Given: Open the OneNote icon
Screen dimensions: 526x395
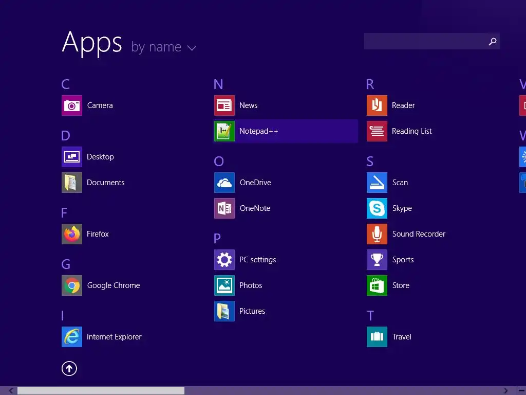Looking at the screenshot, I should 224,209.
